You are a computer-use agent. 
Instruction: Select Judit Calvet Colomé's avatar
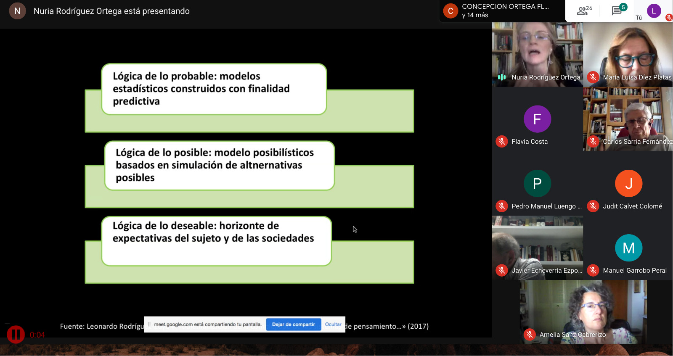coord(628,184)
